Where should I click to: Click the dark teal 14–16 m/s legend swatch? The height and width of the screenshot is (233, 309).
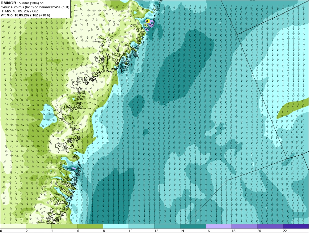pos(193,226)
